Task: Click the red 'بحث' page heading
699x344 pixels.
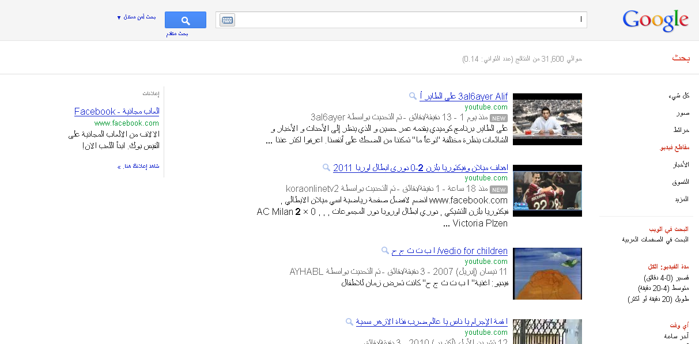Action: tap(681, 58)
